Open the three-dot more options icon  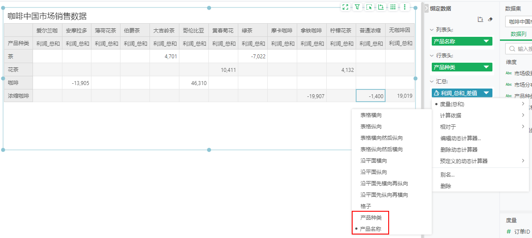[404, 7]
